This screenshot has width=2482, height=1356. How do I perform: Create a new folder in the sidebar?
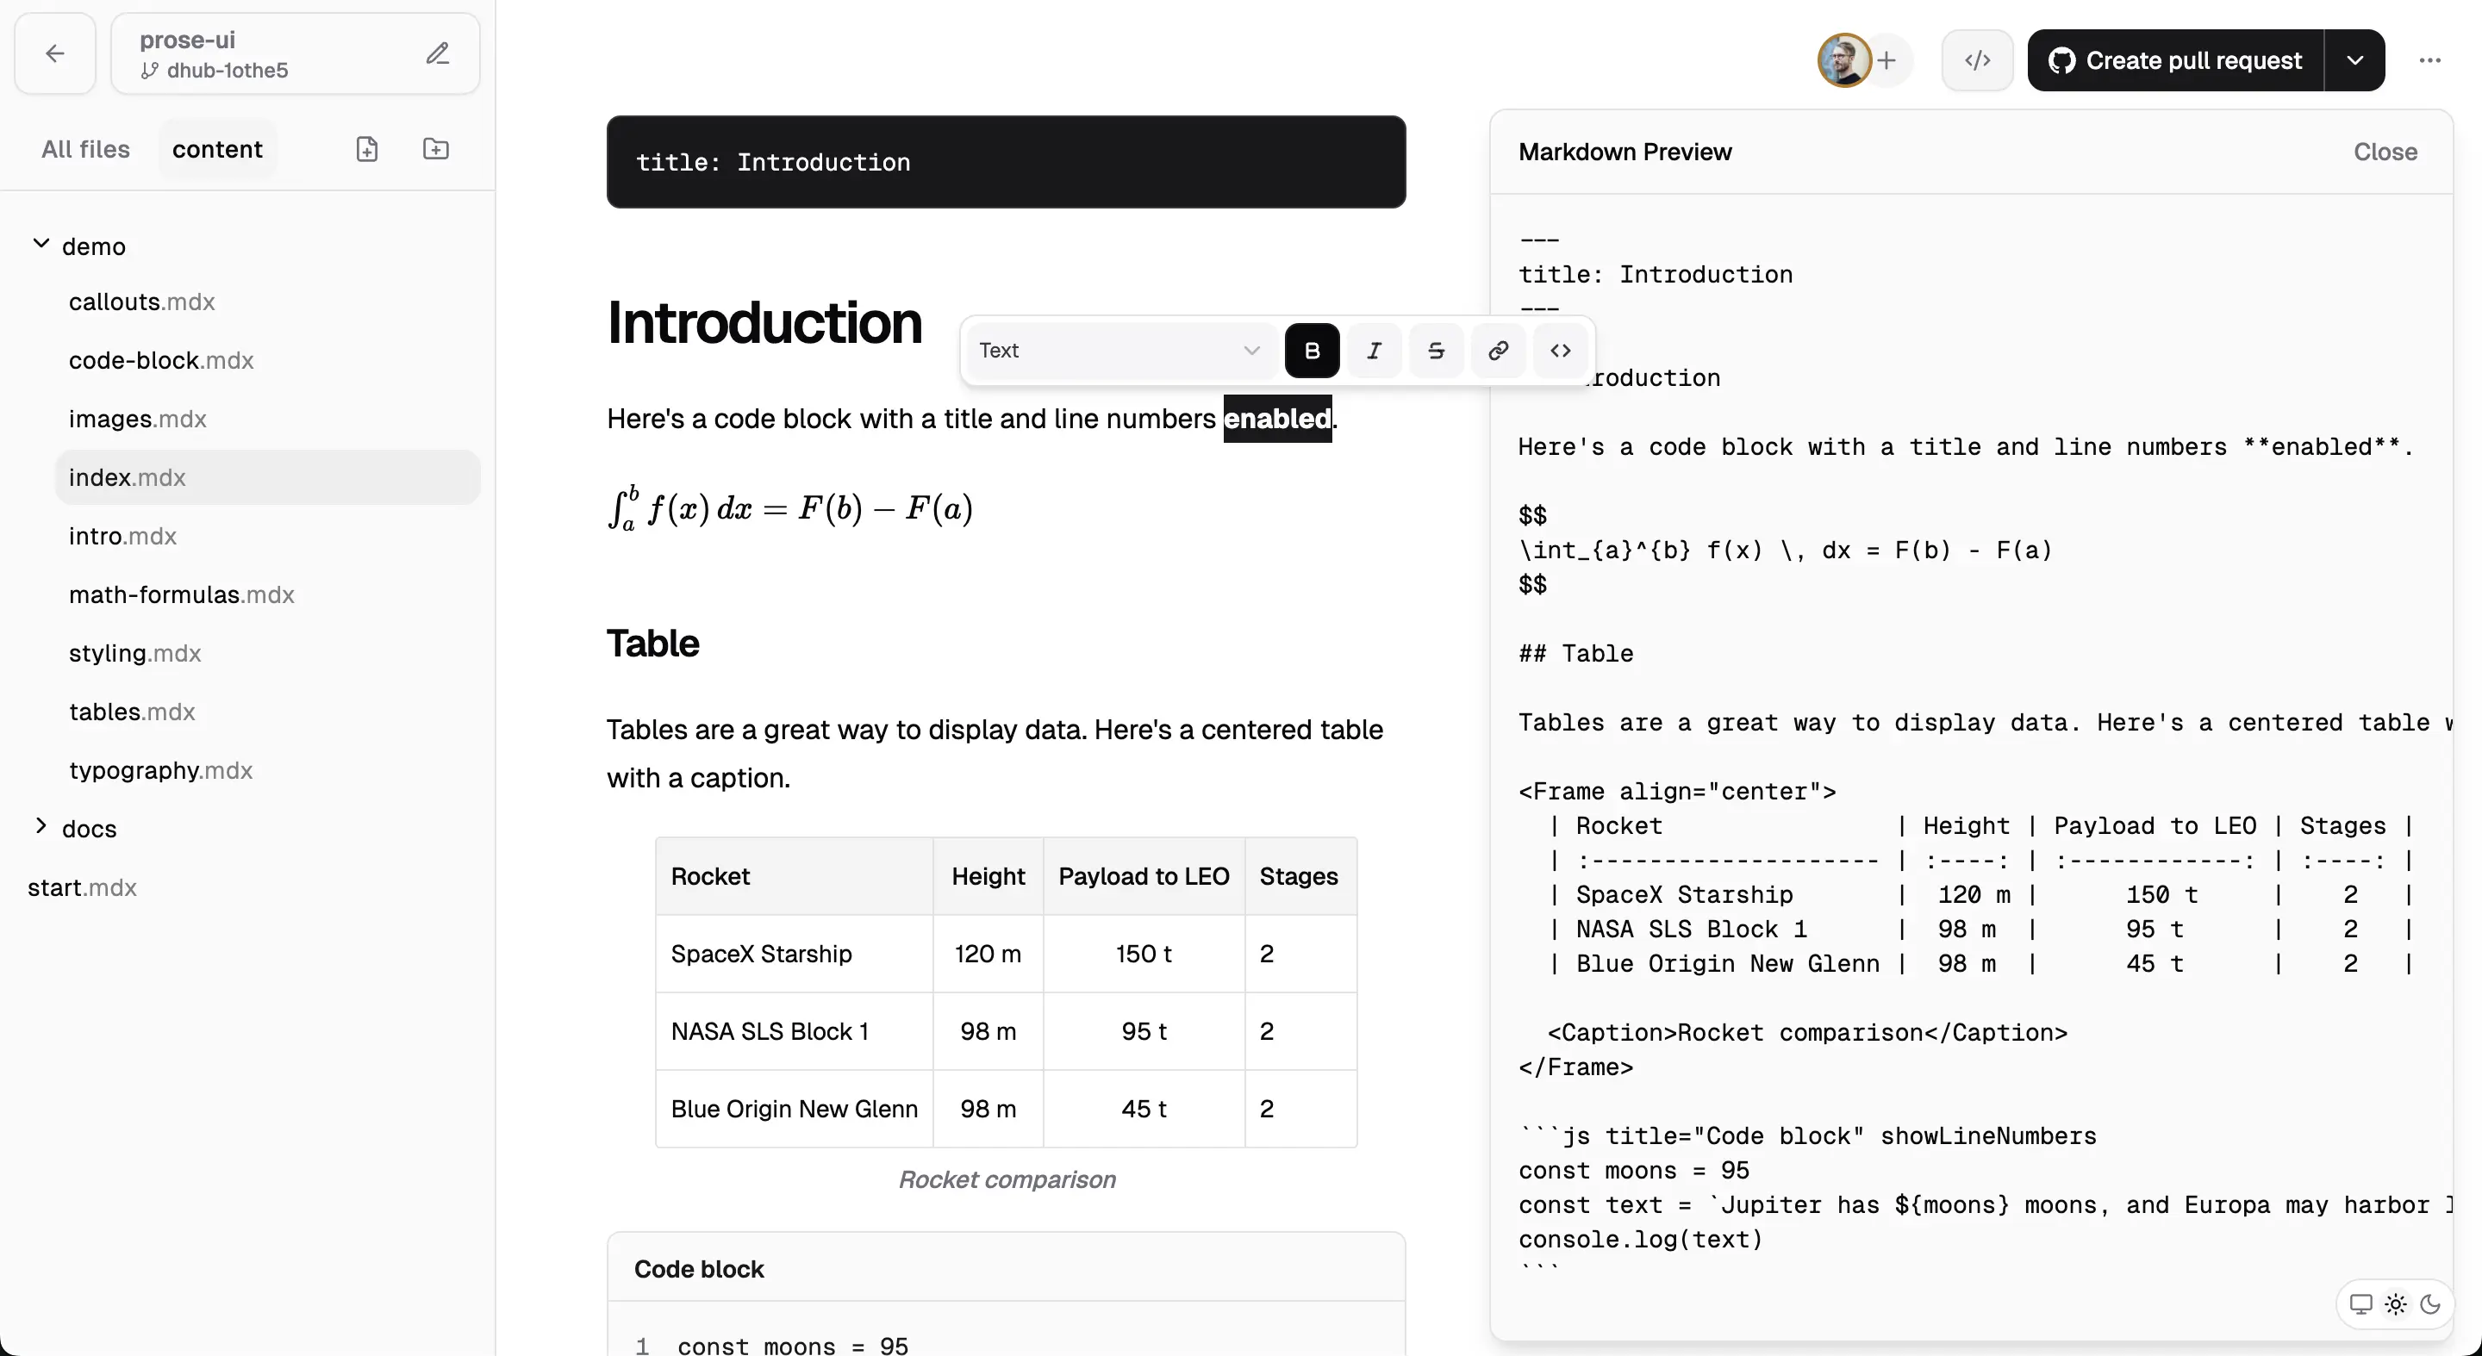(435, 148)
